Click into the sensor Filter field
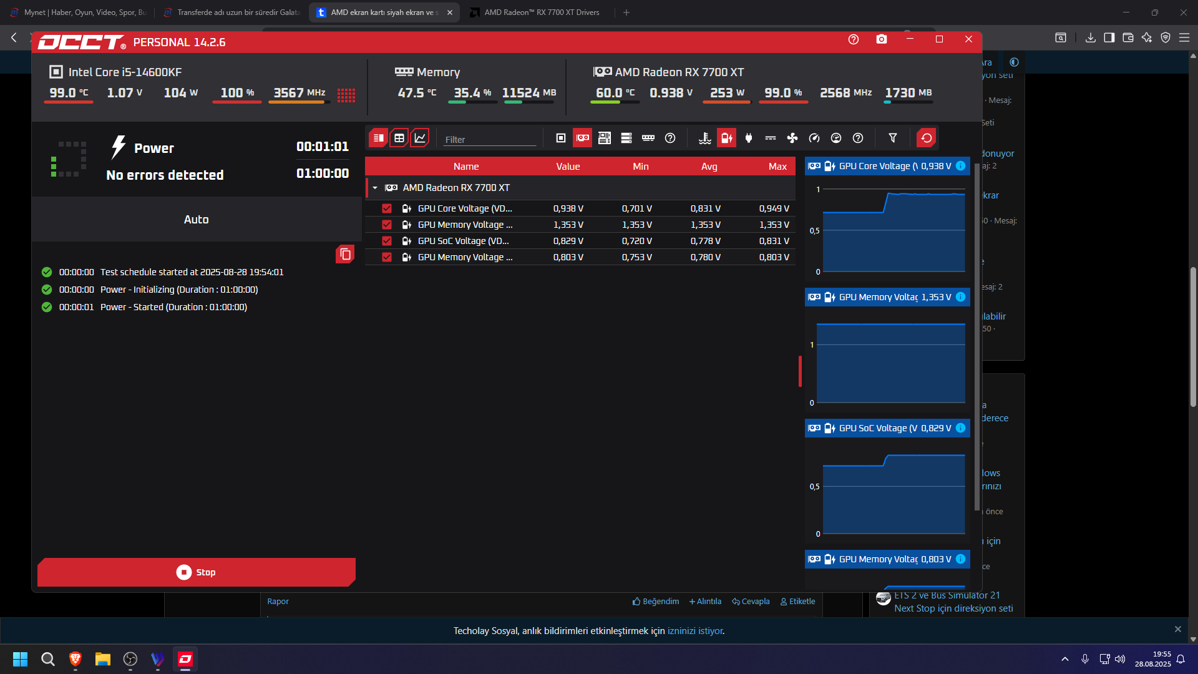1198x674 pixels. 490,139
